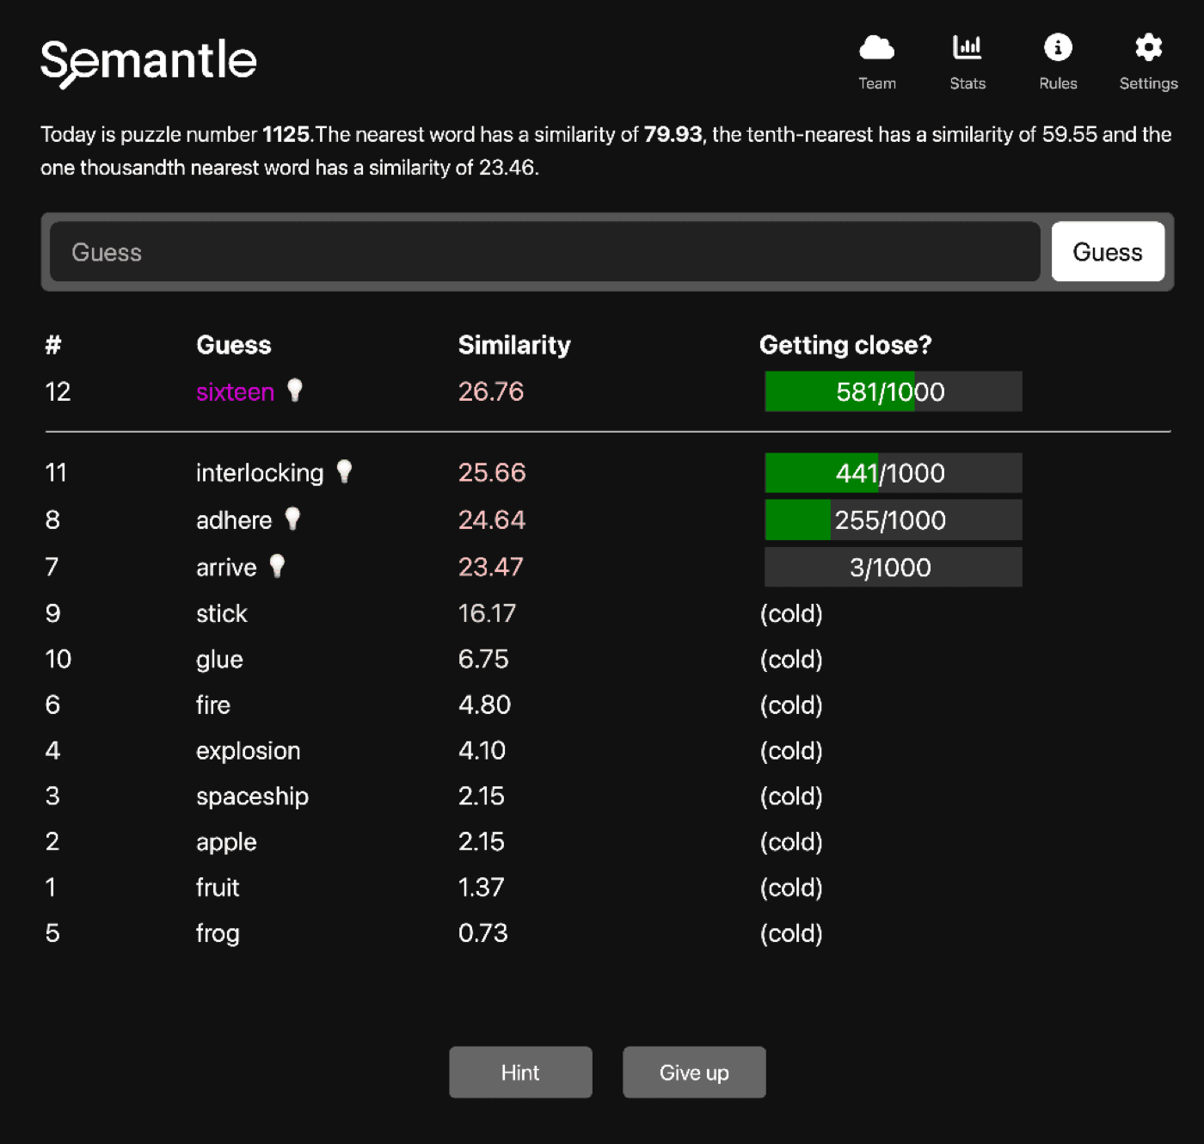This screenshot has width=1204, height=1144.
Task: Click the Give up button
Action: click(693, 1072)
